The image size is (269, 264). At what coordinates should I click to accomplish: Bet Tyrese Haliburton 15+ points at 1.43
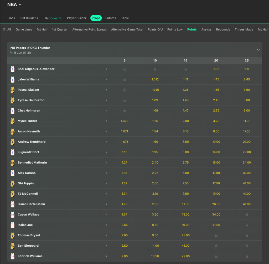[x=186, y=100]
